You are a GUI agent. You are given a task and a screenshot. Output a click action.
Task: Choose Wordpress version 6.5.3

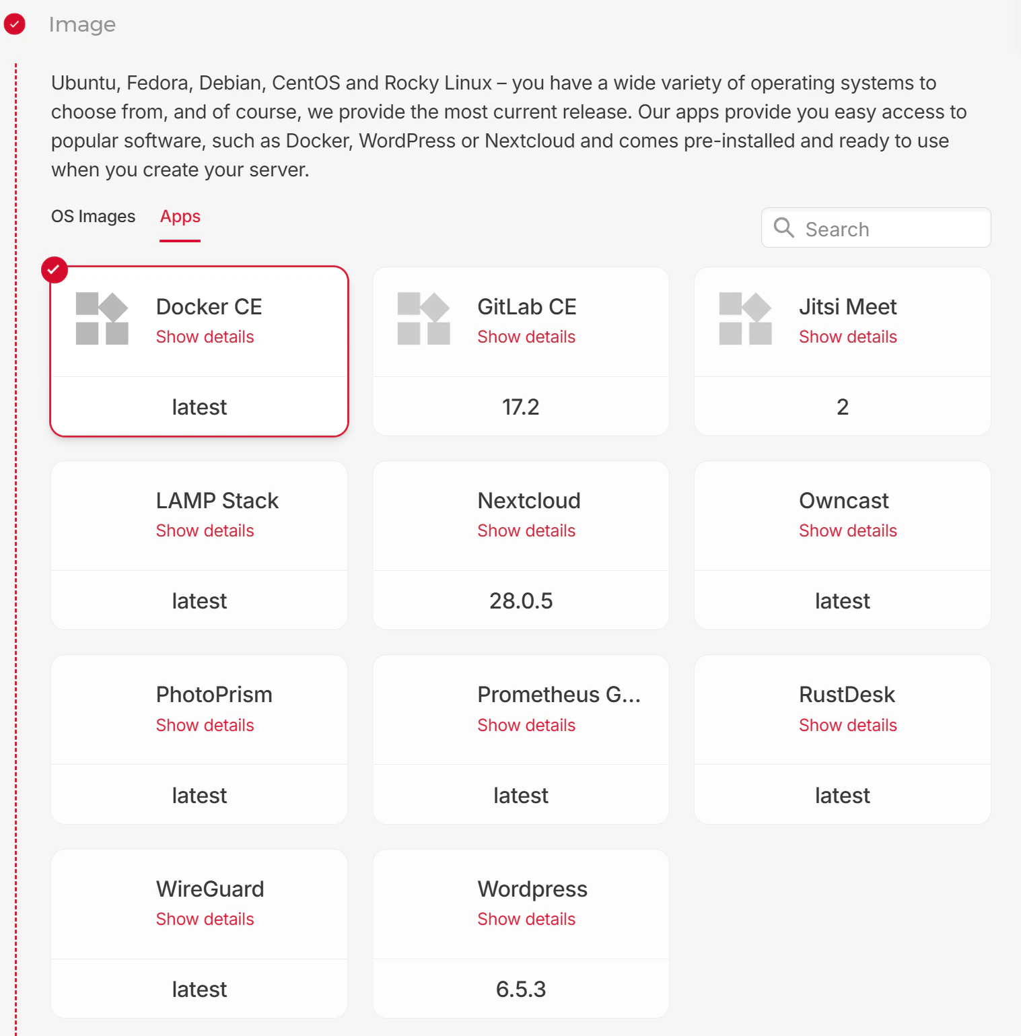tap(521, 989)
